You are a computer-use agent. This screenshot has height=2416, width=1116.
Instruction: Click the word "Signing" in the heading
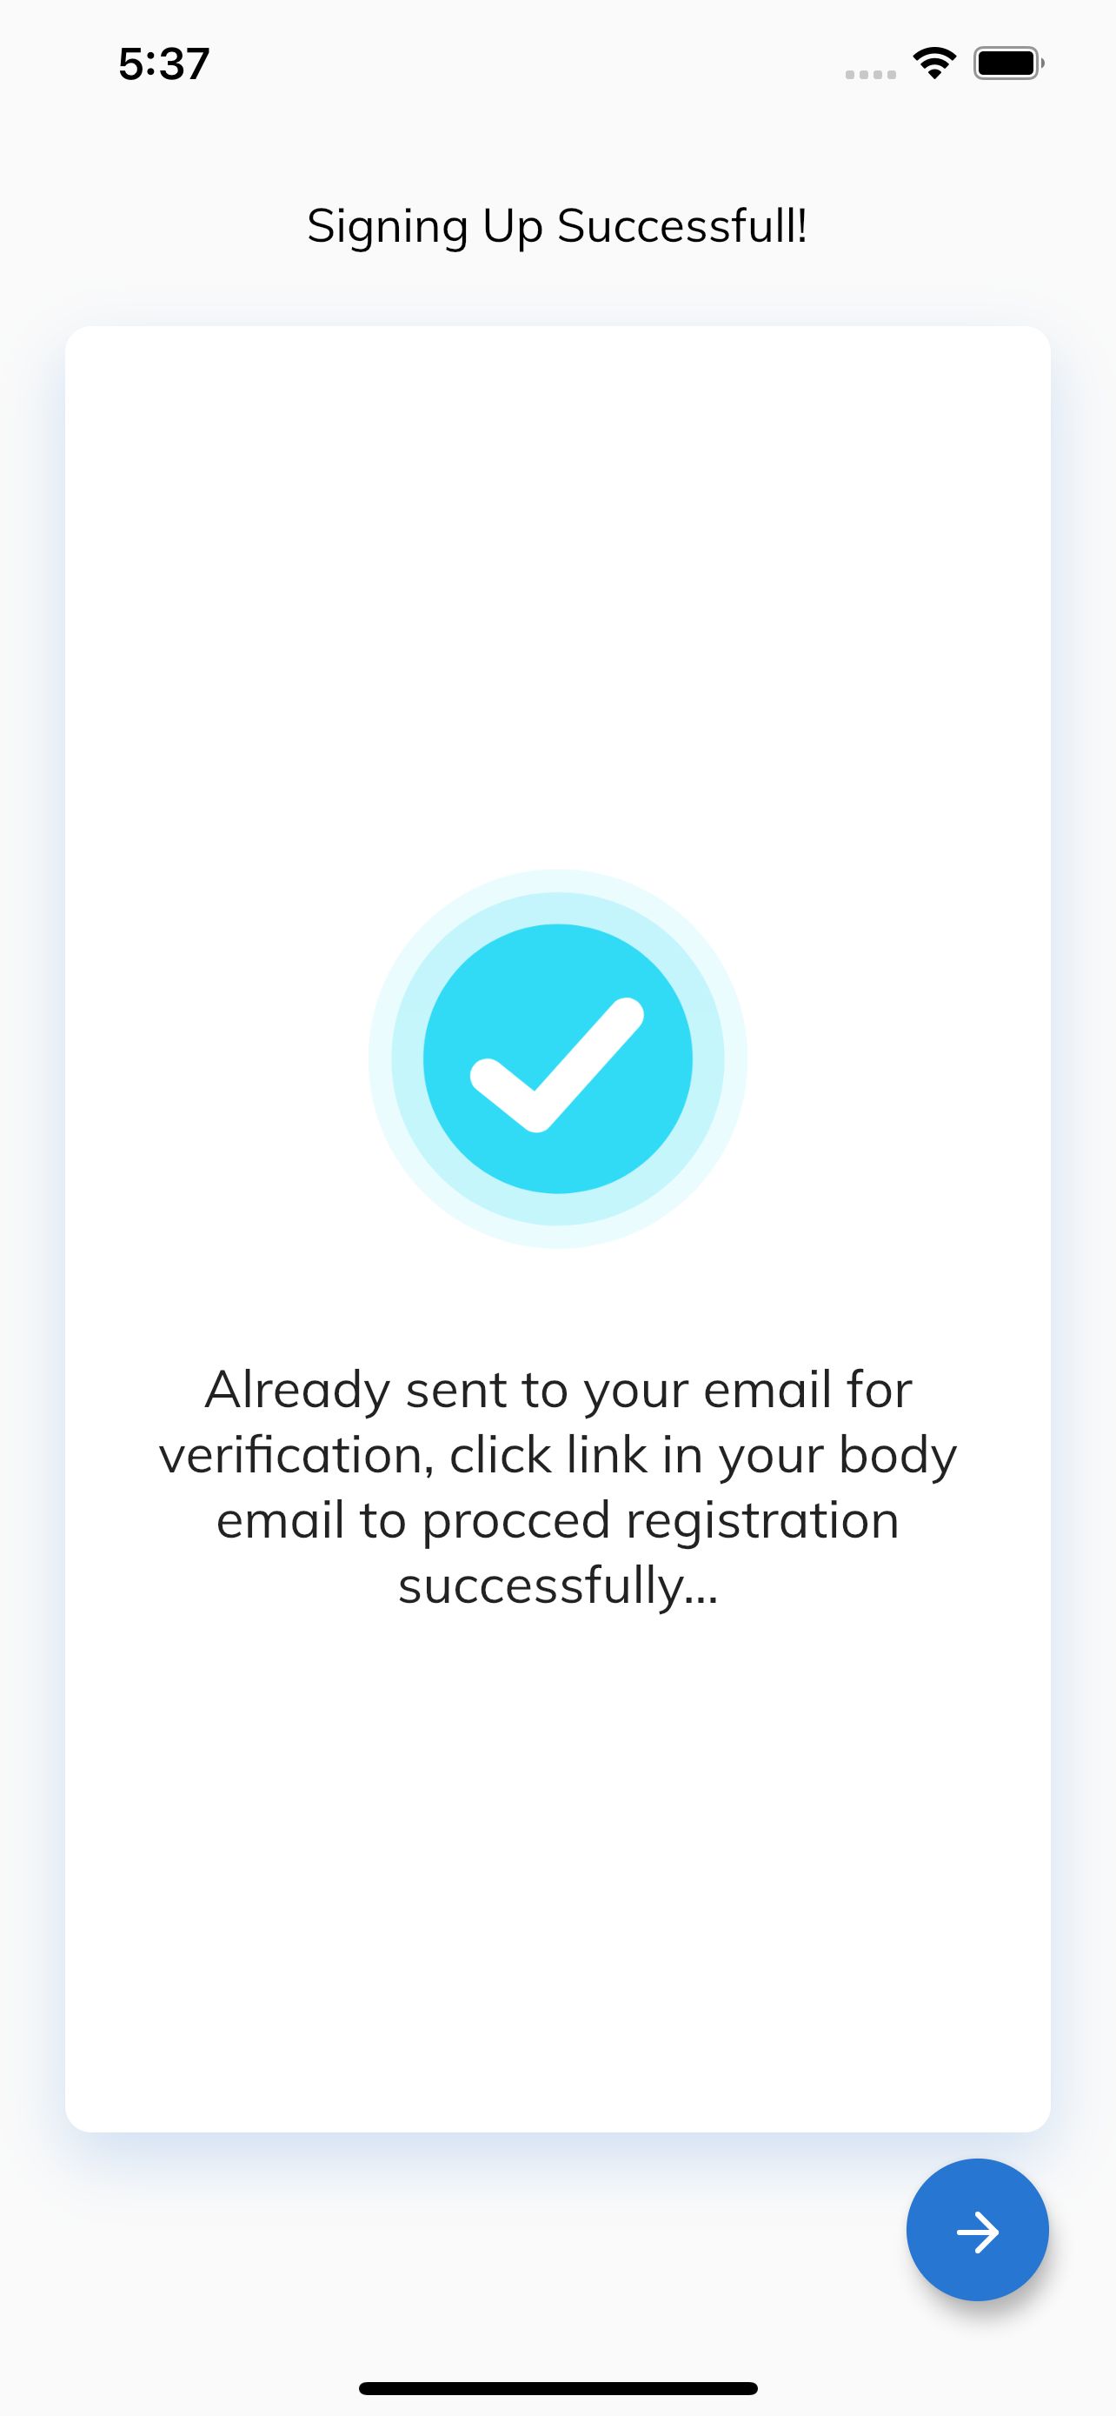pos(387,227)
